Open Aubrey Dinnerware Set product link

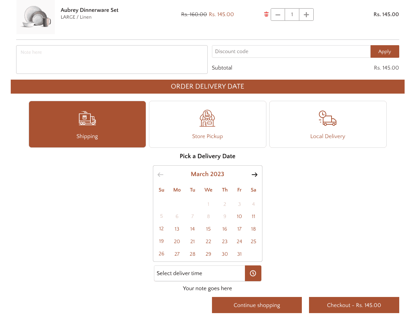90,10
